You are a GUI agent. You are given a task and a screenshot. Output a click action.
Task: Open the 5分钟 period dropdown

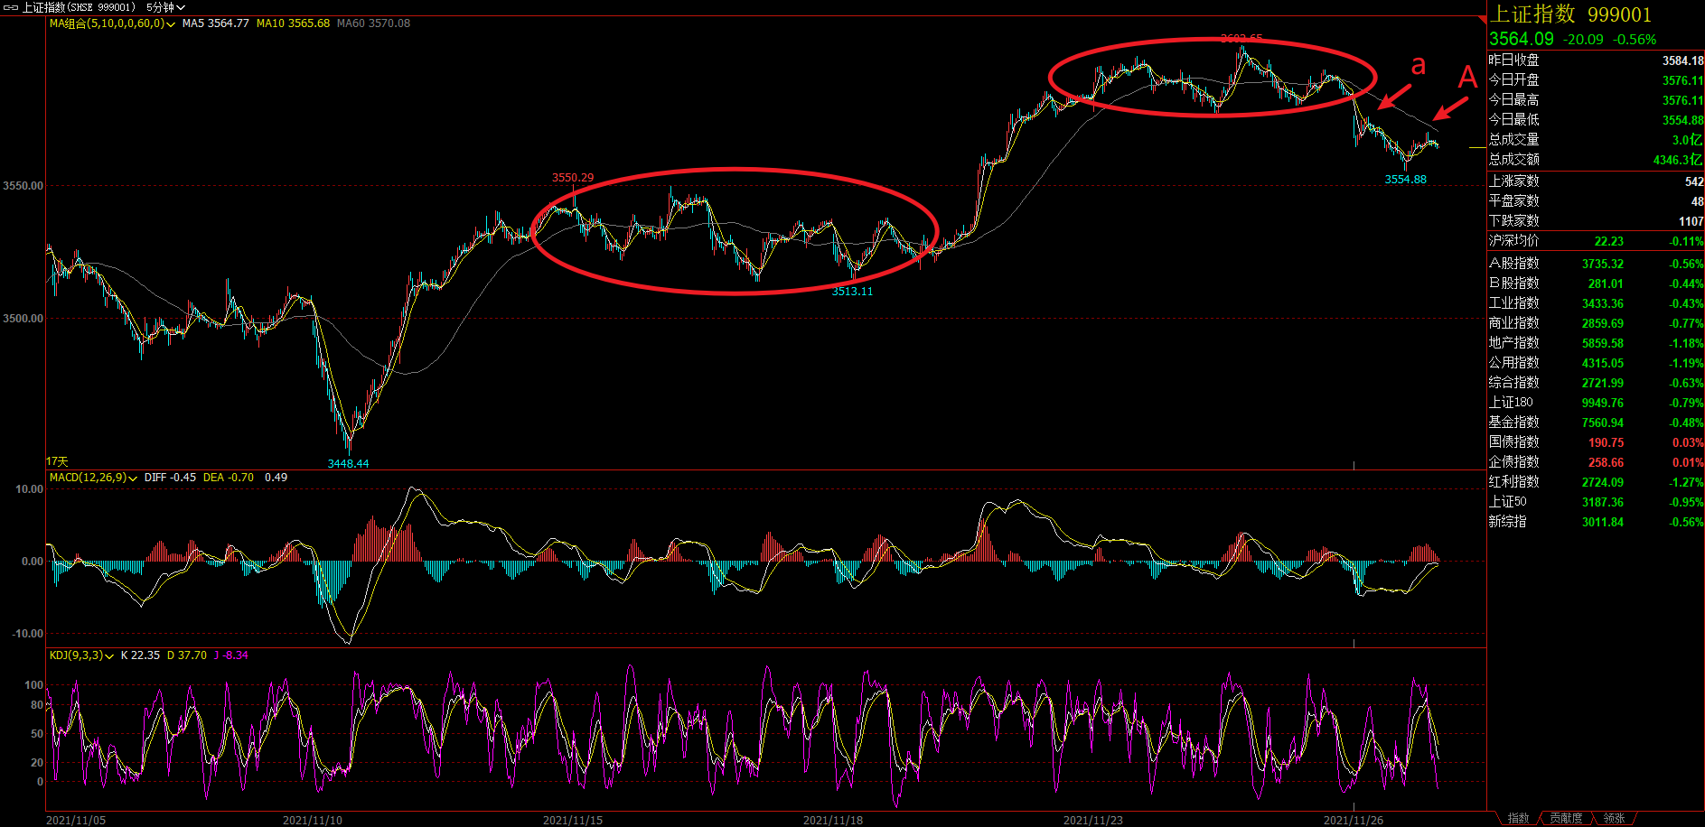pos(165,7)
